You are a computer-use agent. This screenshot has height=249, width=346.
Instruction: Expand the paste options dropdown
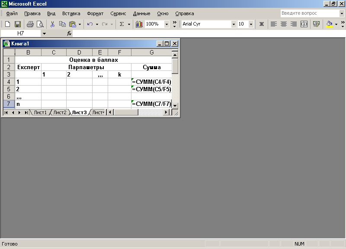click(80, 24)
